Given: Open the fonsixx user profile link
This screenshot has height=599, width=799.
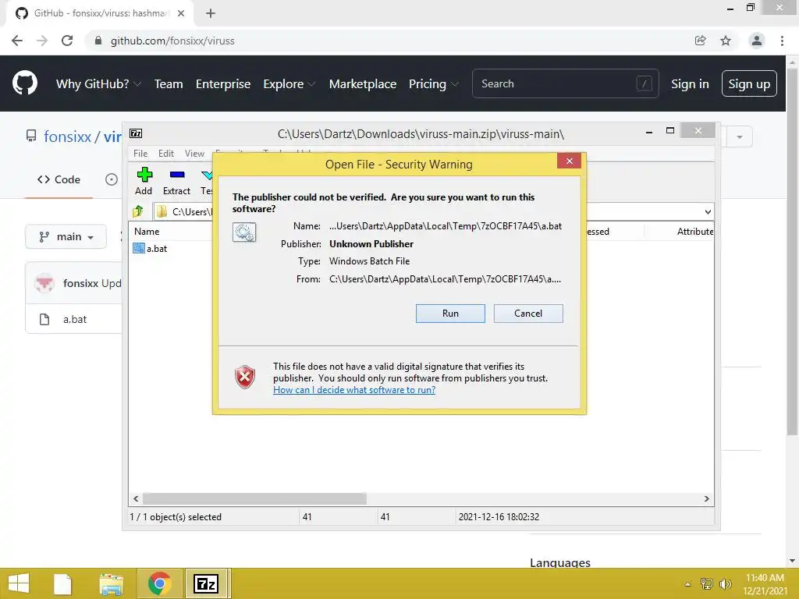Looking at the screenshot, I should point(67,136).
